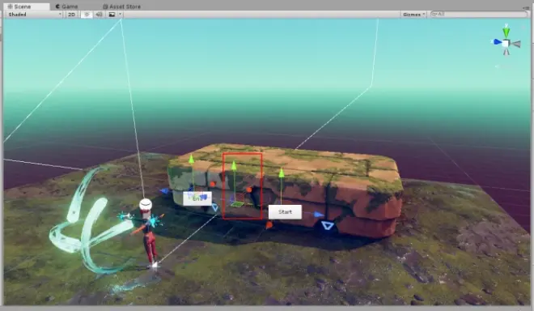This screenshot has width=534, height=311.
Task: Click the blue triangle handle near Start
Action: [328, 226]
